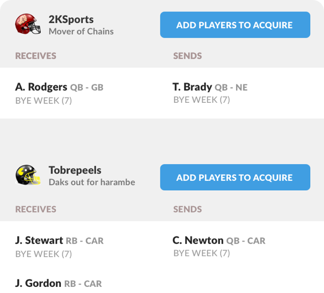Select J. Gordon RB - CAR player
Viewport: 324px width, 293px height.
coord(59,283)
